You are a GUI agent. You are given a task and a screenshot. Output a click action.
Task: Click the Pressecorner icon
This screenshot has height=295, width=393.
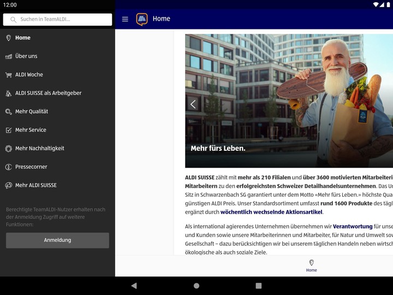8,167
